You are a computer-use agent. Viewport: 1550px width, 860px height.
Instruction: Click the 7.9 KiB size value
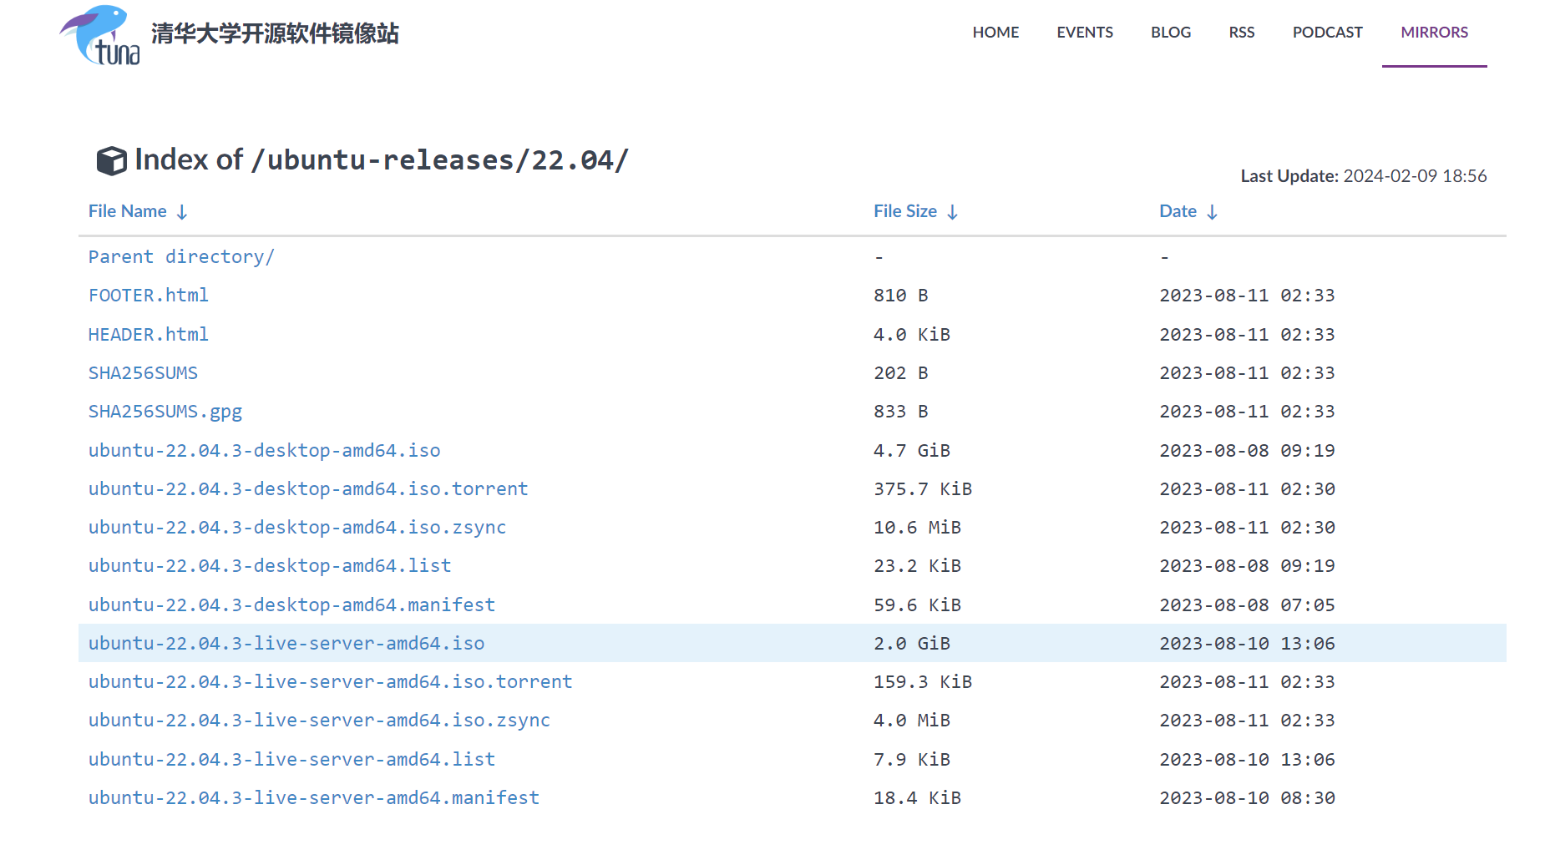tap(912, 760)
